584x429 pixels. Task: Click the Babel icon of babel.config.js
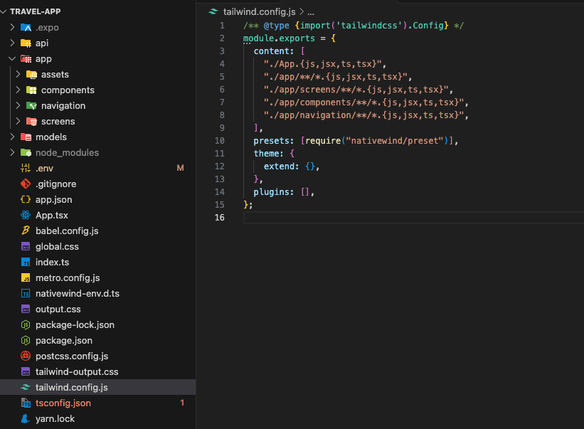pyautogui.click(x=26, y=231)
